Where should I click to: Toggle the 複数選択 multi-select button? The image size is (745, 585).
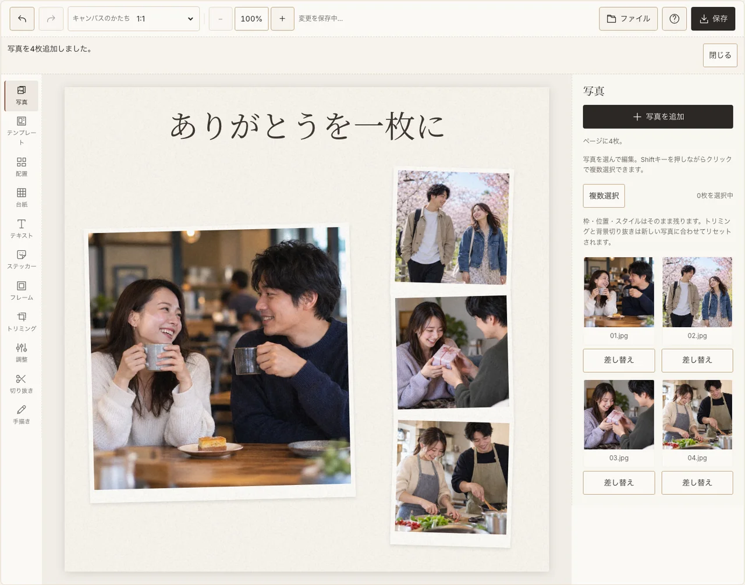[x=604, y=196]
